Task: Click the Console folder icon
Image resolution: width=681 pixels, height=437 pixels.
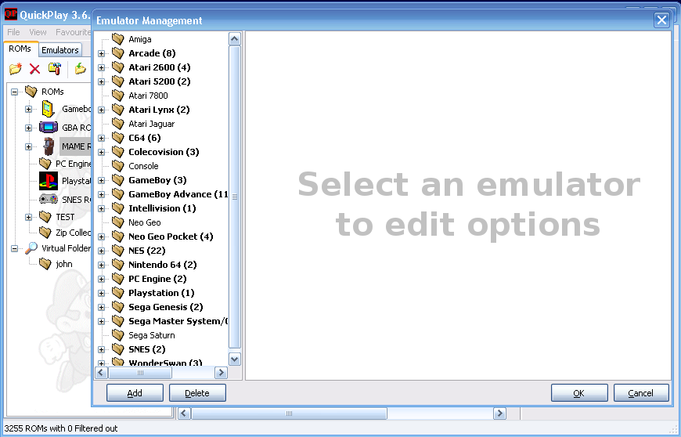Action: pyautogui.click(x=117, y=165)
